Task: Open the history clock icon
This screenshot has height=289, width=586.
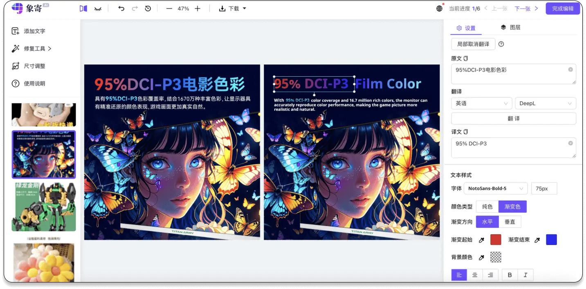Action: tap(148, 9)
